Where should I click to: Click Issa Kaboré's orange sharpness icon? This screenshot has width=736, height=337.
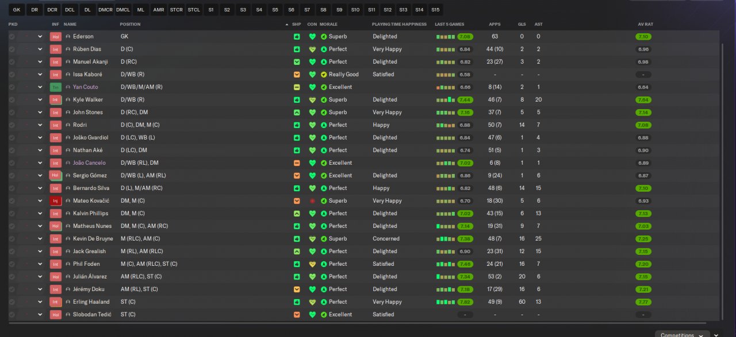click(x=297, y=75)
